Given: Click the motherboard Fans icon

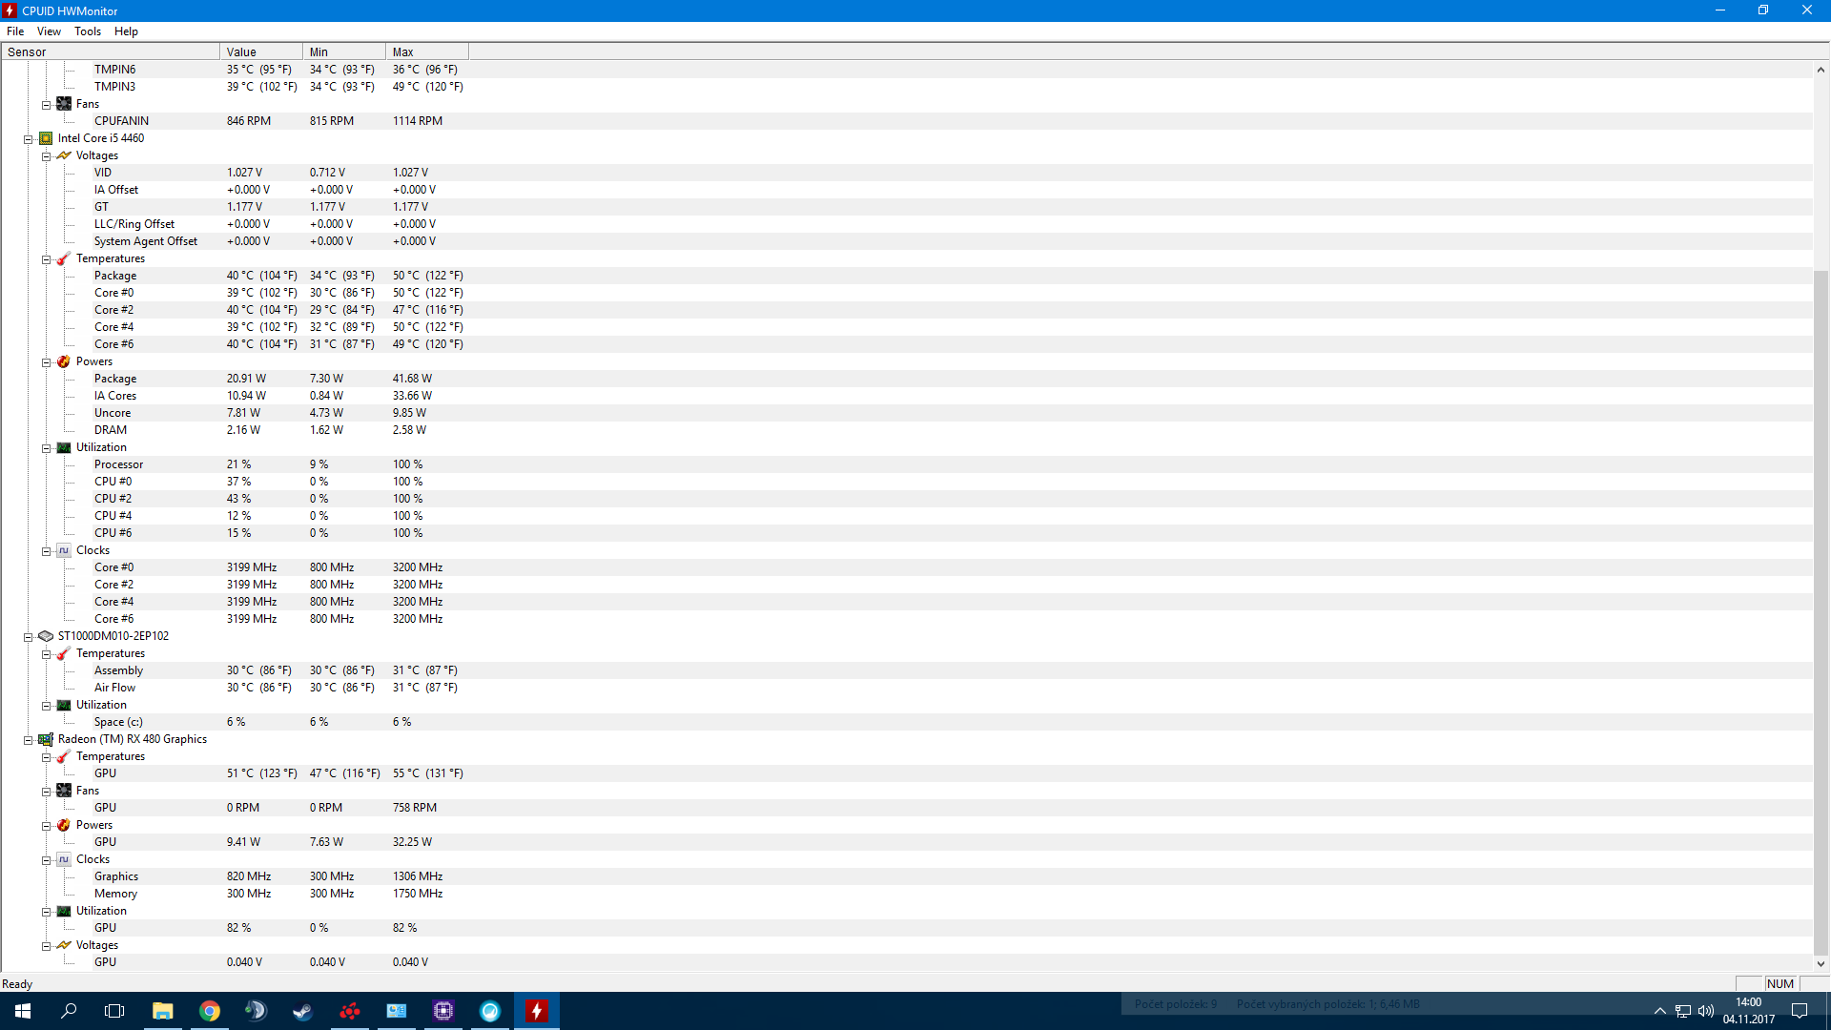Looking at the screenshot, I should 64,104.
